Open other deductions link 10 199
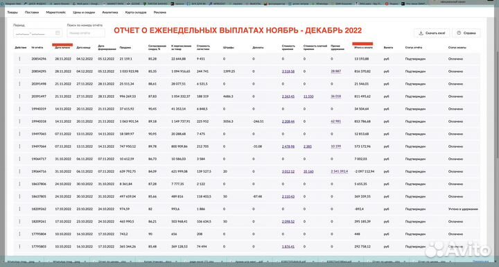499x267 pixels. [x=335, y=146]
